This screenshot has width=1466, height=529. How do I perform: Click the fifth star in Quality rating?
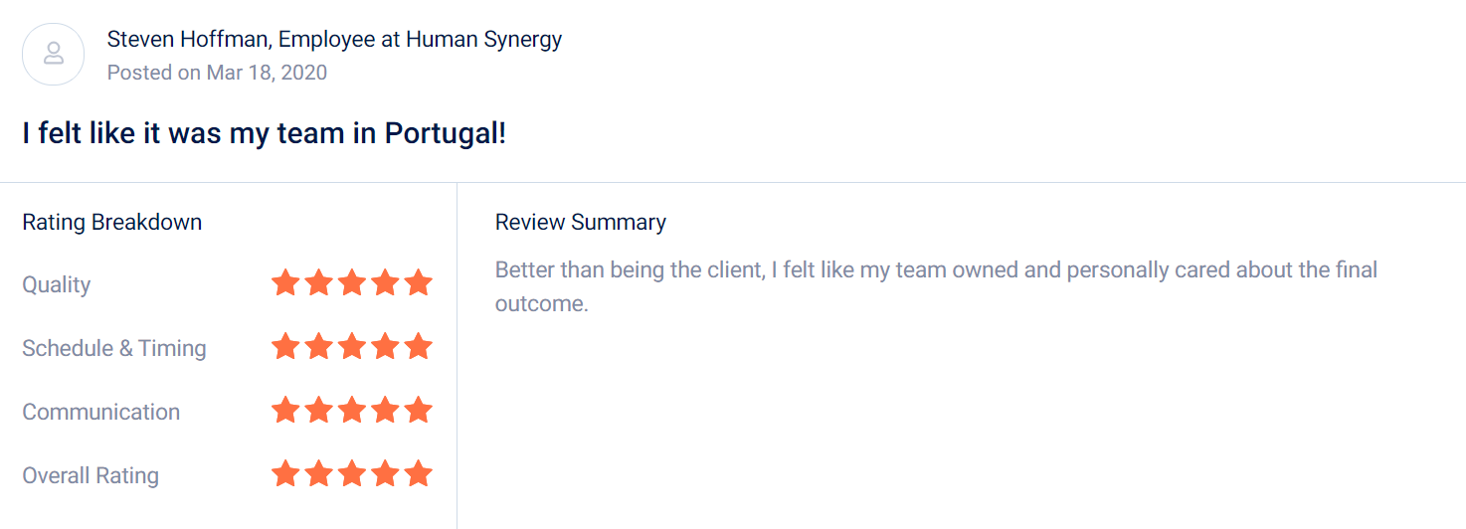click(x=419, y=283)
